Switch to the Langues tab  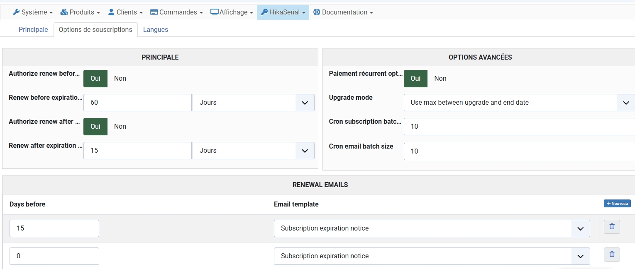(x=156, y=30)
